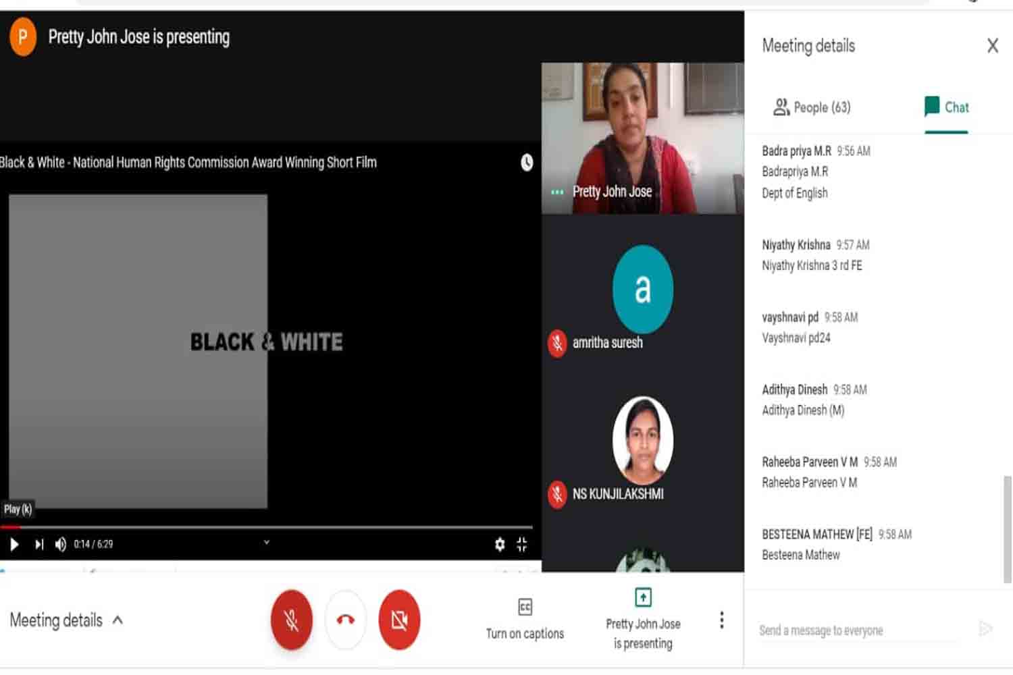Toggle the microphone mute button

coord(291,620)
